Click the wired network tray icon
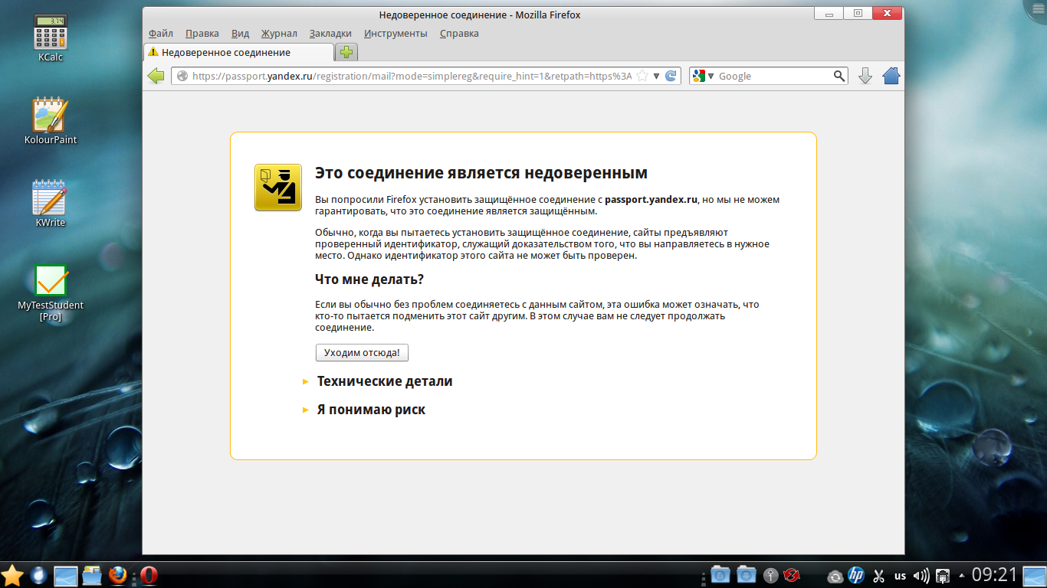 944,576
